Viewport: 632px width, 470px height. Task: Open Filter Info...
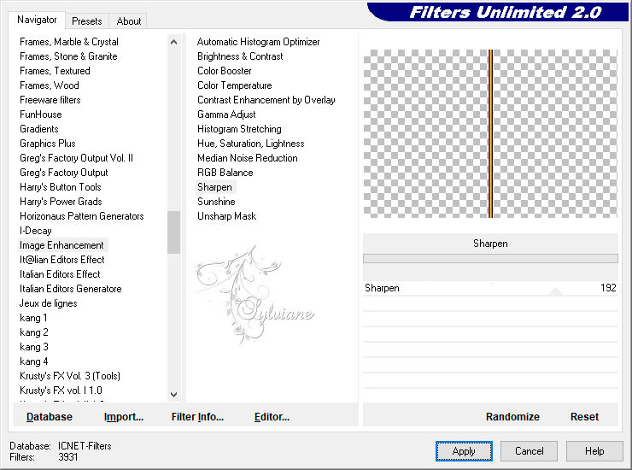(x=197, y=416)
